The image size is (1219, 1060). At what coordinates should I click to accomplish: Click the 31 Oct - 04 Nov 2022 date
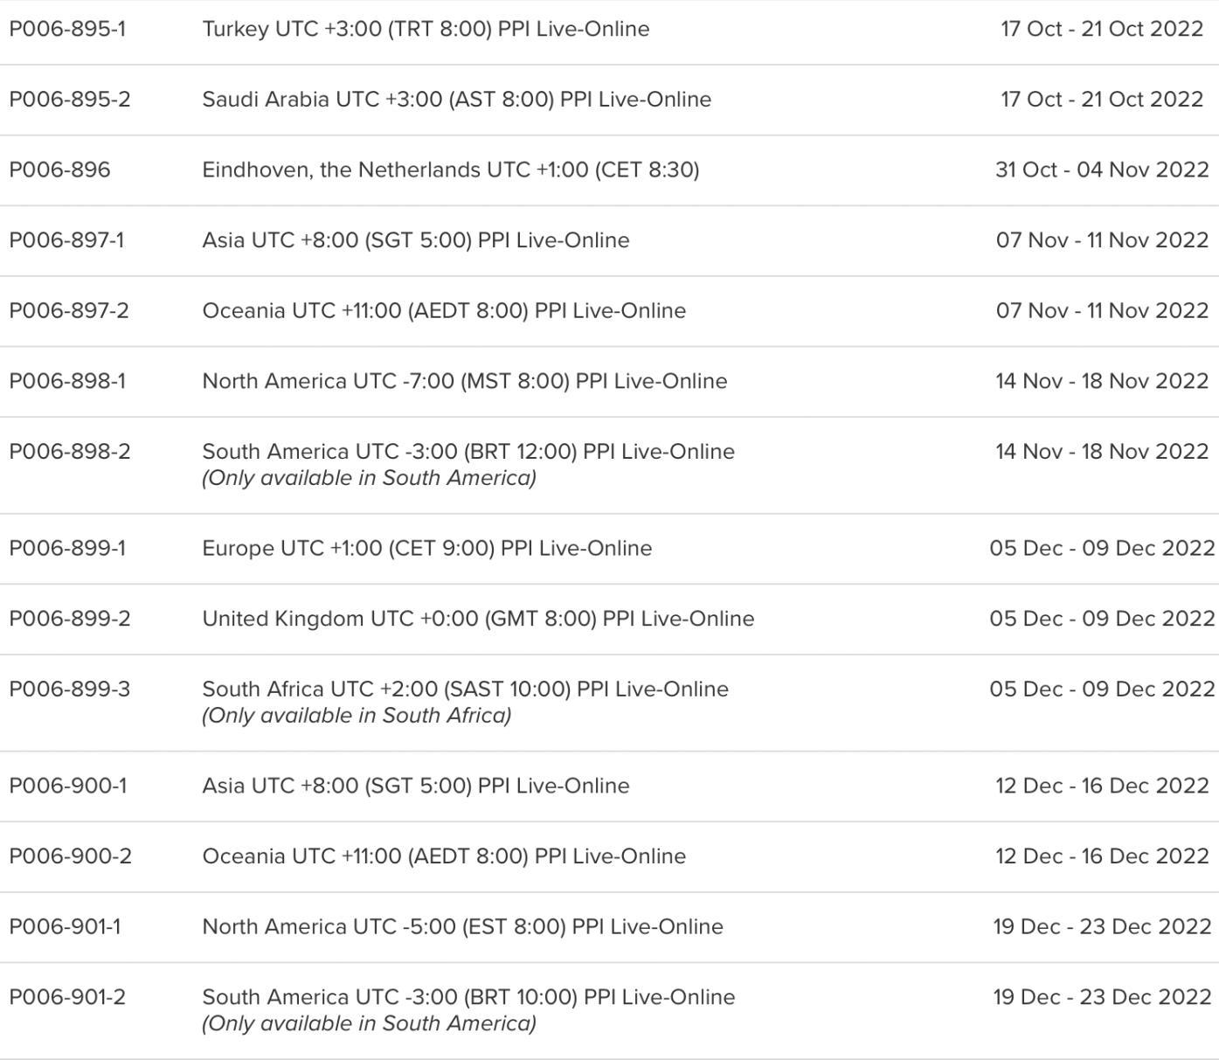click(1101, 170)
